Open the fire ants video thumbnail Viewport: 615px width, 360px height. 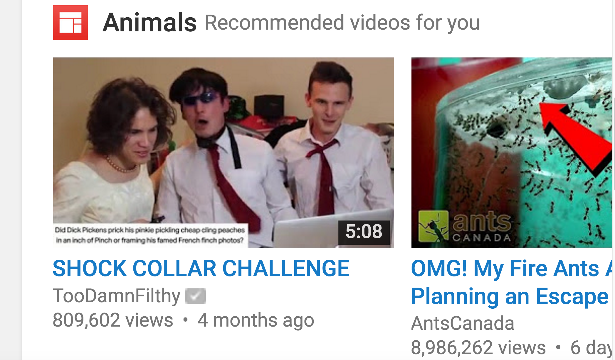[x=512, y=153]
